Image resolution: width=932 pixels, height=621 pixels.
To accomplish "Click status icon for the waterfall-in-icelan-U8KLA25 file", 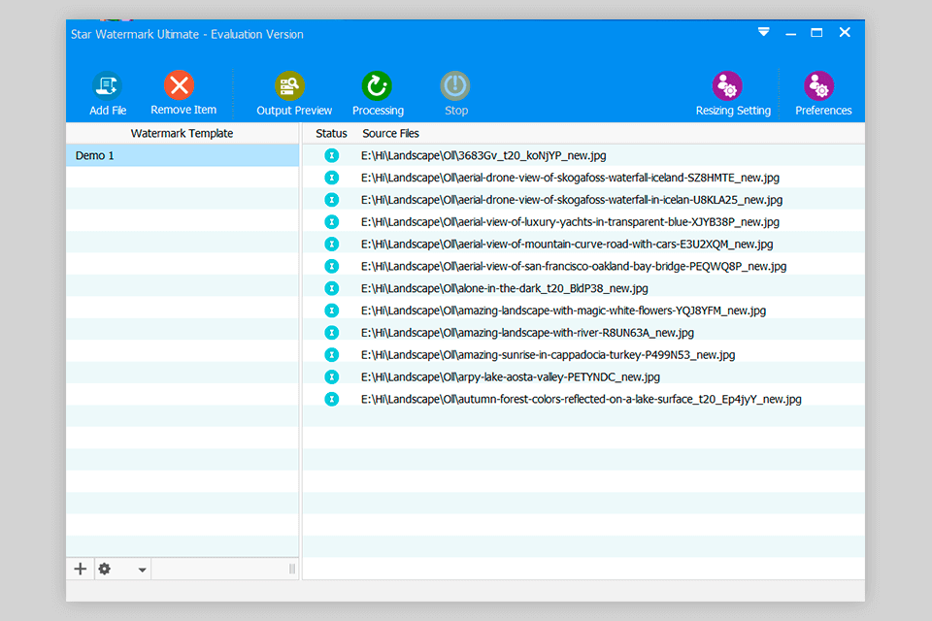I will coord(332,200).
